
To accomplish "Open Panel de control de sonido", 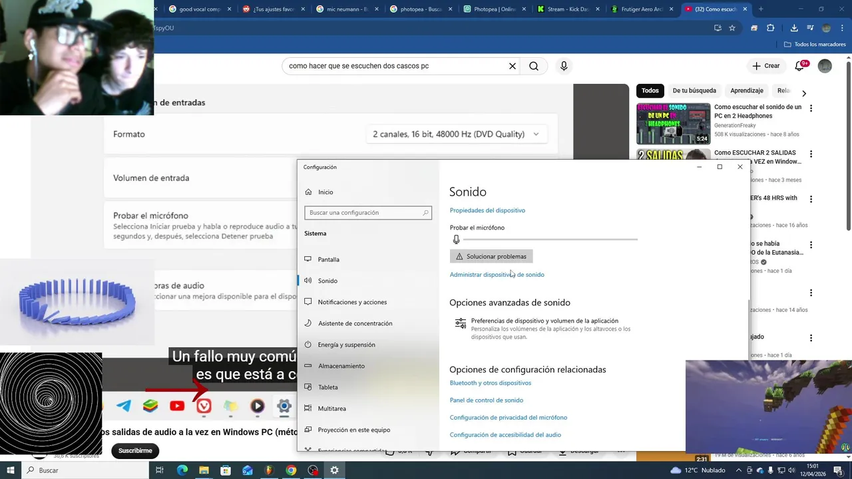I will [x=487, y=400].
